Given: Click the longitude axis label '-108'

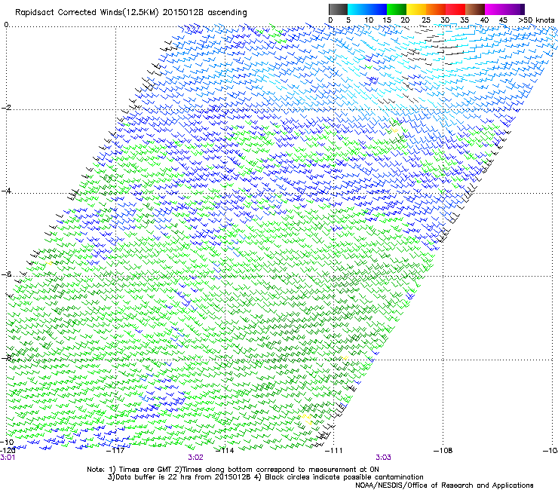Looking at the screenshot, I should (x=443, y=450).
